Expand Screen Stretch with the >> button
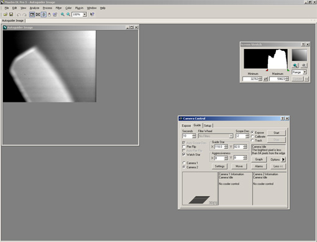Screen dimensions: 317x242 306,79
